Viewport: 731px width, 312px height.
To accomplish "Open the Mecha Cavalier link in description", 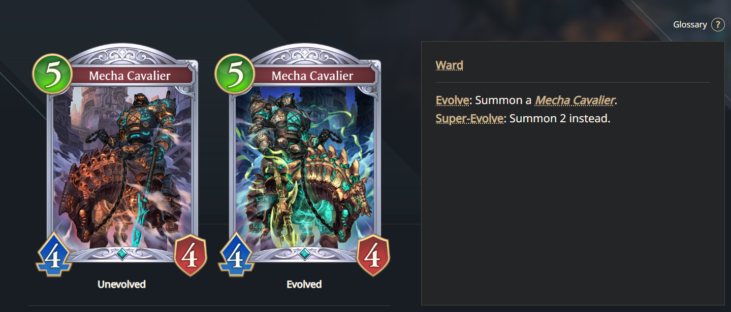I will (575, 100).
